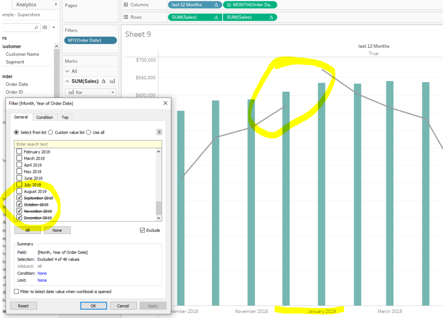Click the Limit None link in Summary
Image resolution: width=443 pixels, height=318 pixels.
point(42,280)
